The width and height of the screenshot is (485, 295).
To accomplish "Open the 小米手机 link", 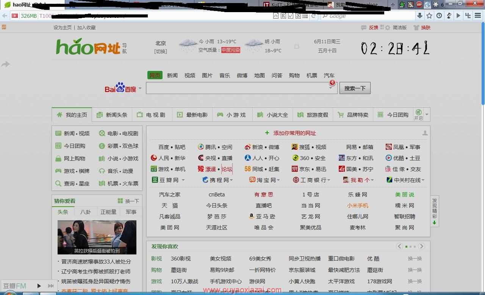I will tap(357, 206).
